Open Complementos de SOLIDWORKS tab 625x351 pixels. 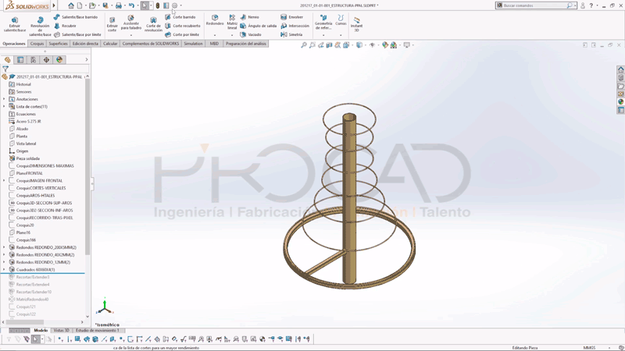[151, 44]
